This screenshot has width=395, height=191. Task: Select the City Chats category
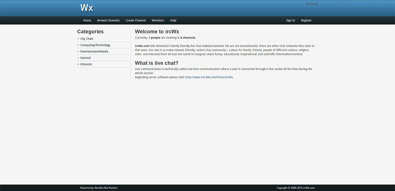point(87,39)
